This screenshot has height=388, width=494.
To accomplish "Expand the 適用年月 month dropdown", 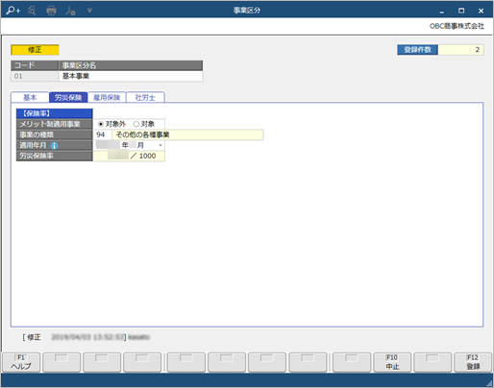I will tap(161, 145).
